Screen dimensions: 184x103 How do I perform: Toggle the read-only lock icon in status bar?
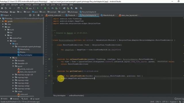click(x=180, y=102)
